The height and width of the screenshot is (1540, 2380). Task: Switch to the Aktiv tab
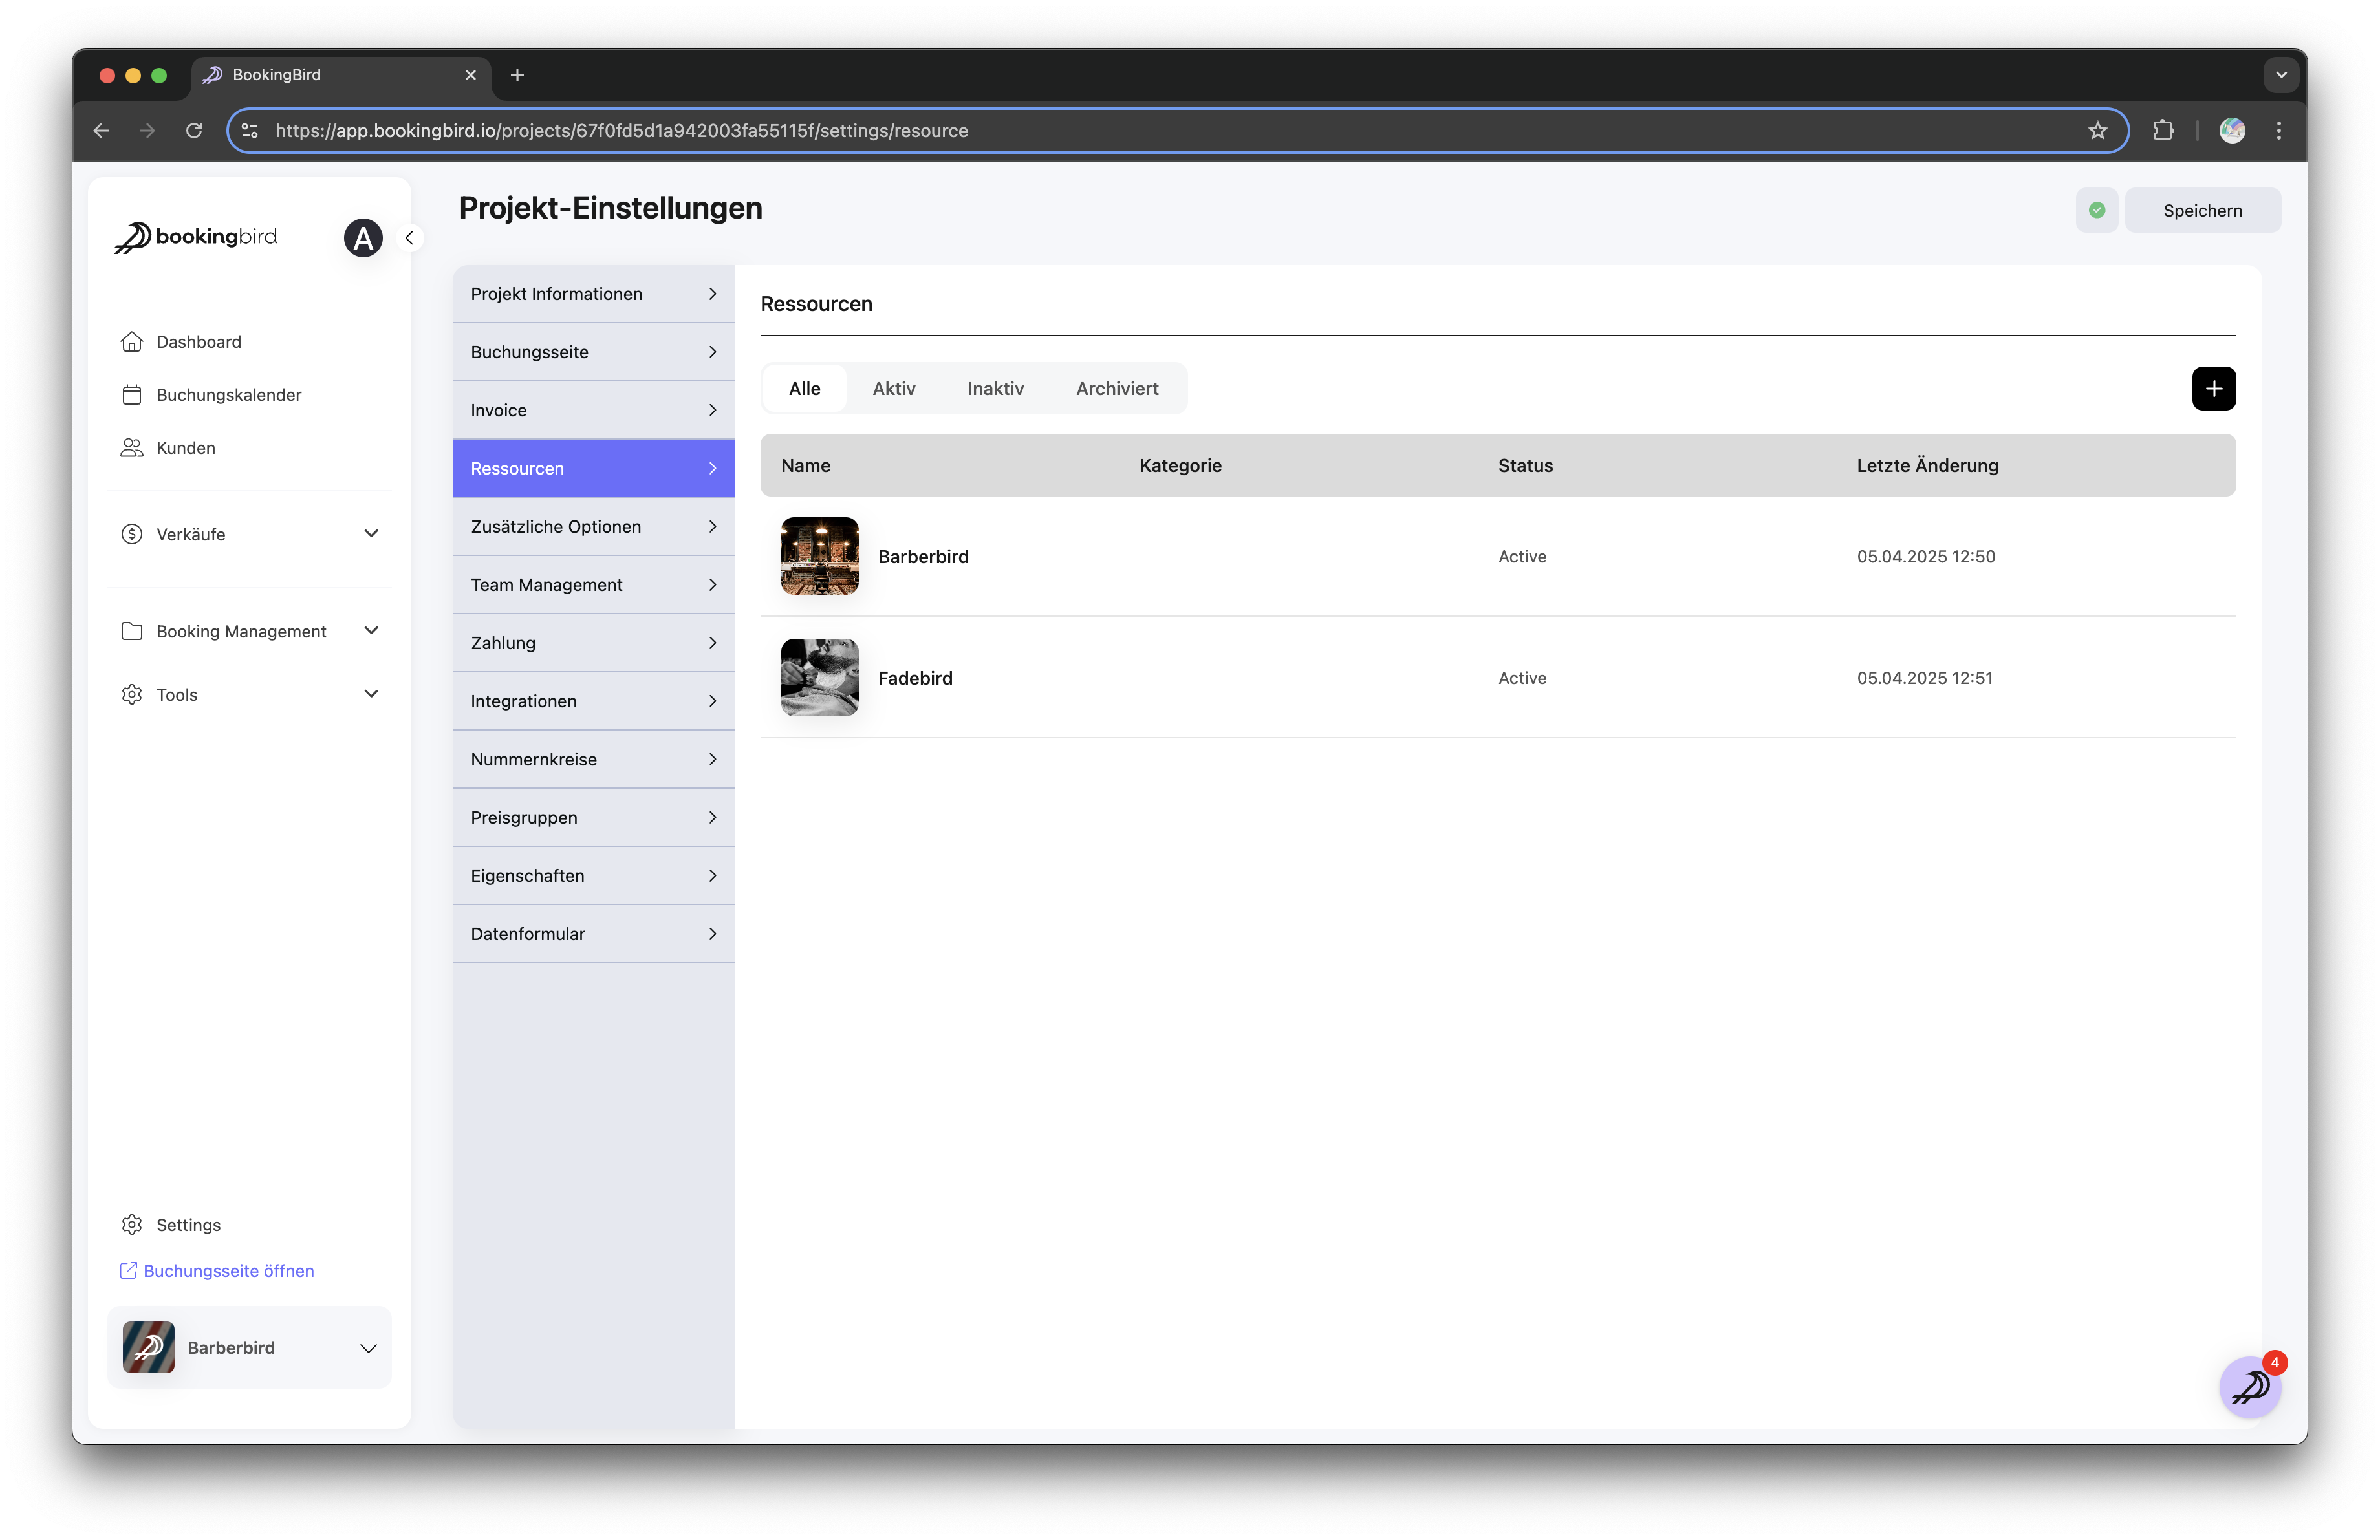[893, 389]
